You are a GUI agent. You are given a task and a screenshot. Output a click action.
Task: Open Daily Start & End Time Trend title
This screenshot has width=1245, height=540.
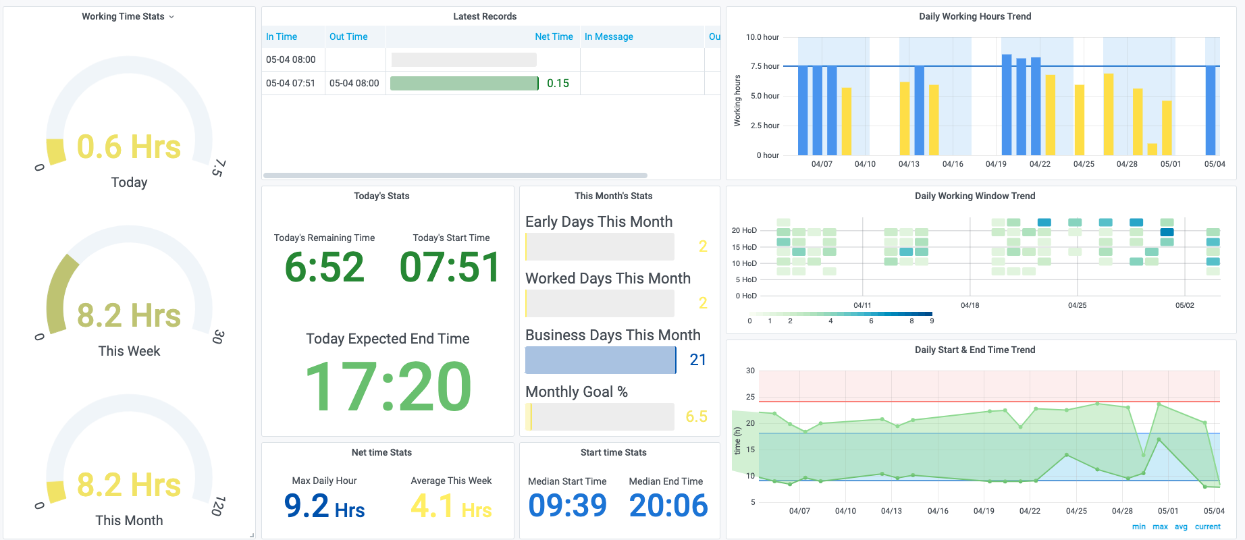pyautogui.click(x=975, y=350)
